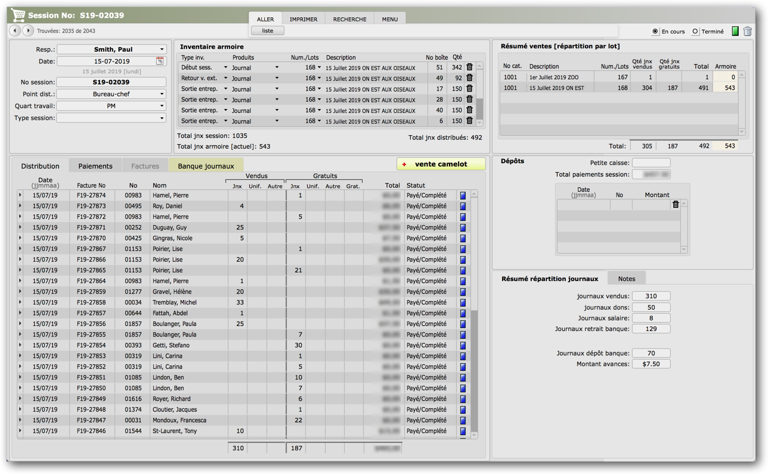Open the MENU tab
The width and height of the screenshot is (768, 474).
coord(390,19)
